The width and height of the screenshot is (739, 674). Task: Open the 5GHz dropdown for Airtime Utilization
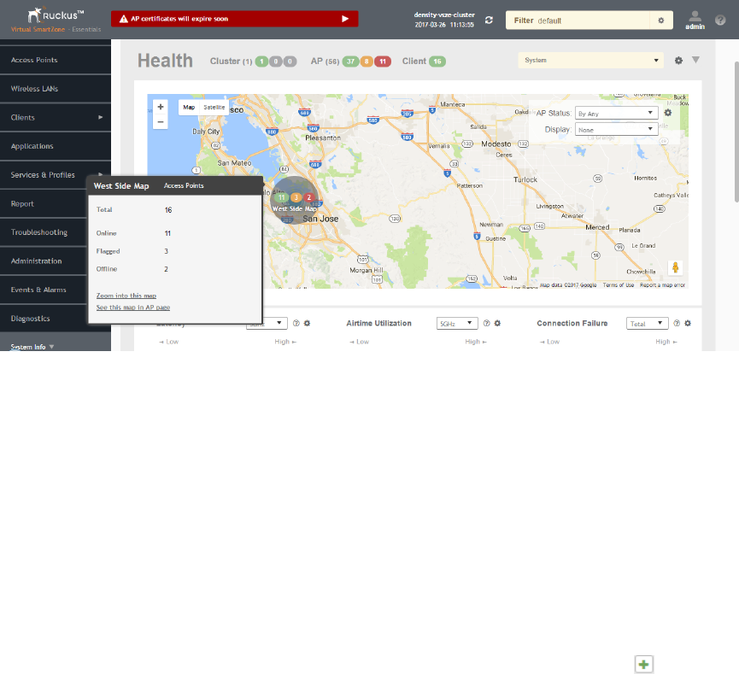(x=457, y=323)
